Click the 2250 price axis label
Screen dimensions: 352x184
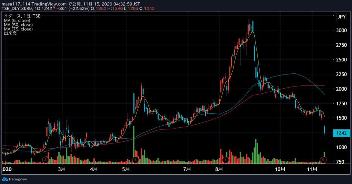pos(341,74)
